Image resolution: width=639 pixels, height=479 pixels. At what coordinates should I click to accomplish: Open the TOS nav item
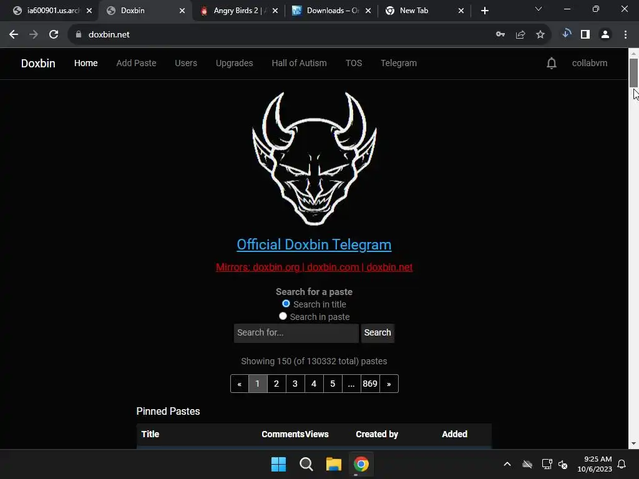point(354,63)
